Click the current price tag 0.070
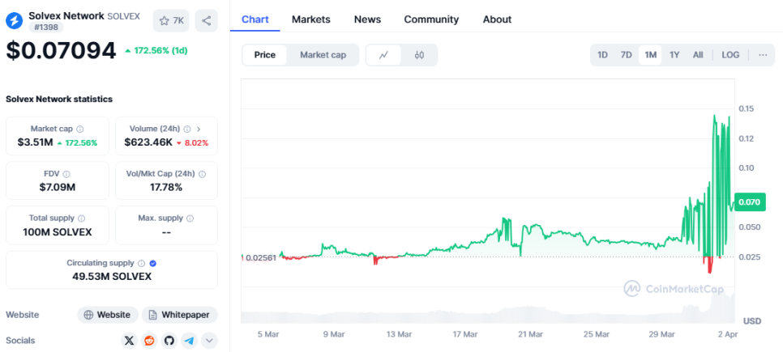Viewport: 783px width, 352px height. point(749,202)
